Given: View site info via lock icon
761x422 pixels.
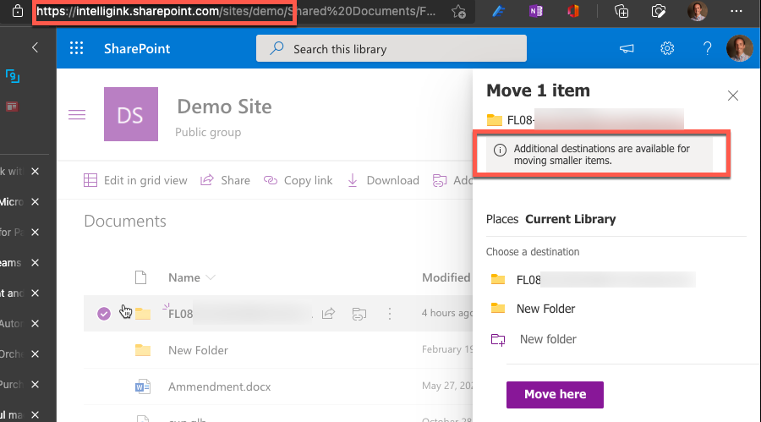Looking at the screenshot, I should click(x=18, y=11).
